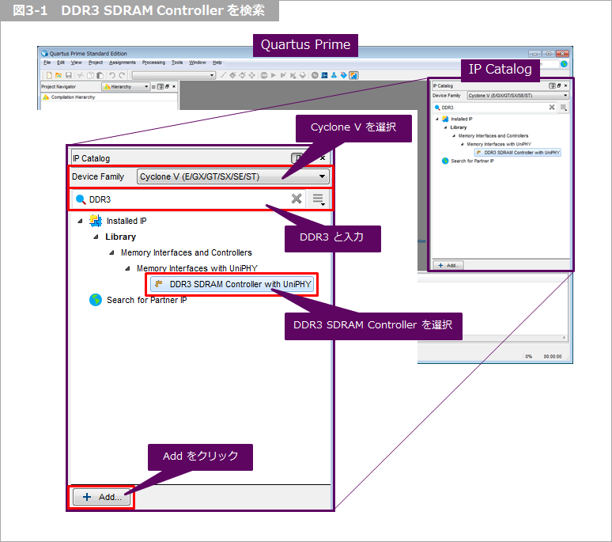
Task: Click the Add... button in enlarged IP Catalog
Action: point(102,497)
